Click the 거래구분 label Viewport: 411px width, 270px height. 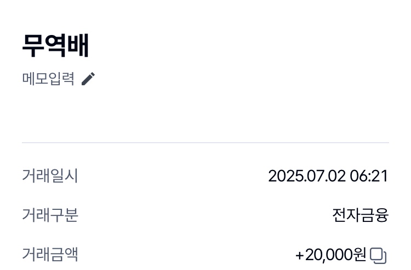click(50, 215)
